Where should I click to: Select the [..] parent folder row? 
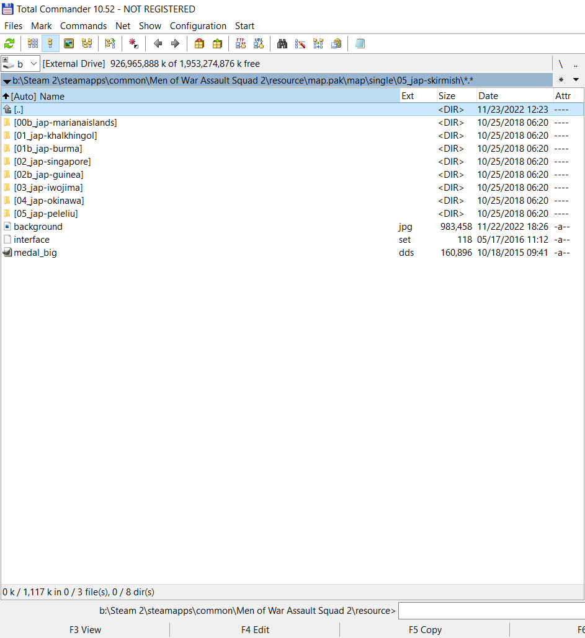tap(292, 110)
